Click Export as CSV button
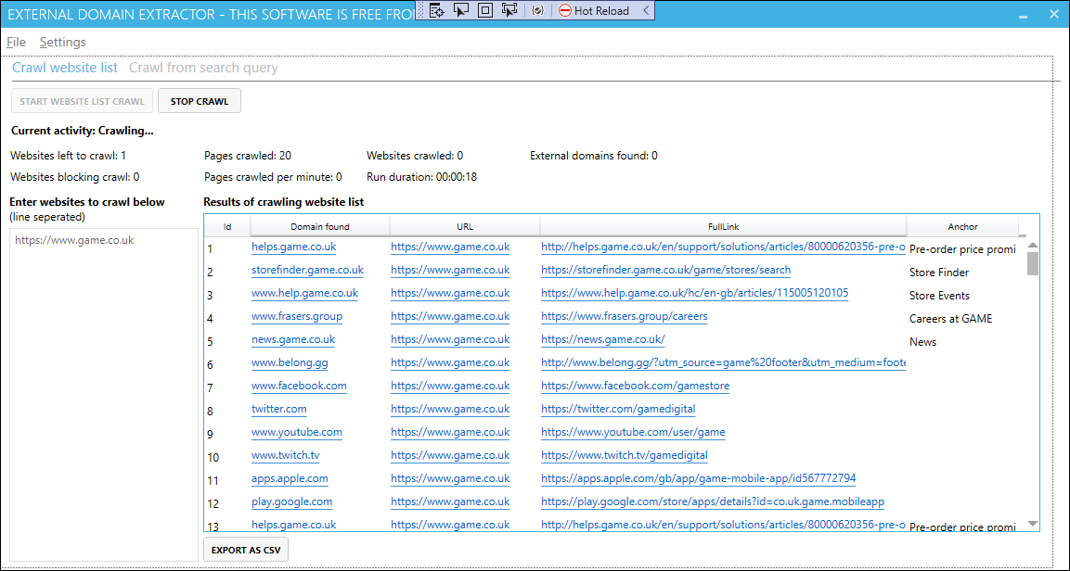The width and height of the screenshot is (1070, 571). pyautogui.click(x=246, y=550)
